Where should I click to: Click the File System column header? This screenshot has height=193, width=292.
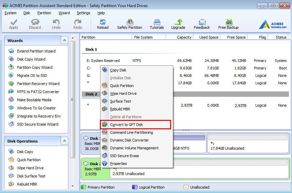coord(149,37)
